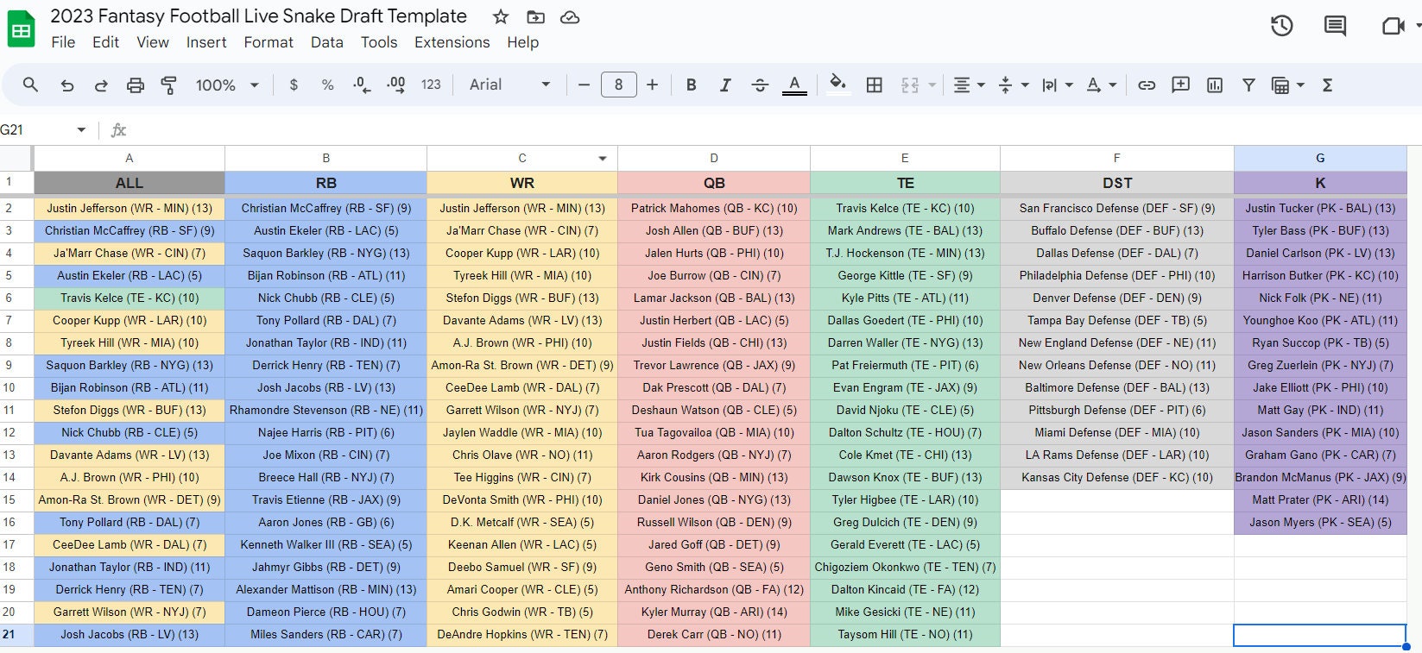The height and width of the screenshot is (653, 1422).
Task: Select the 'RB' header cell
Action: 325,183
